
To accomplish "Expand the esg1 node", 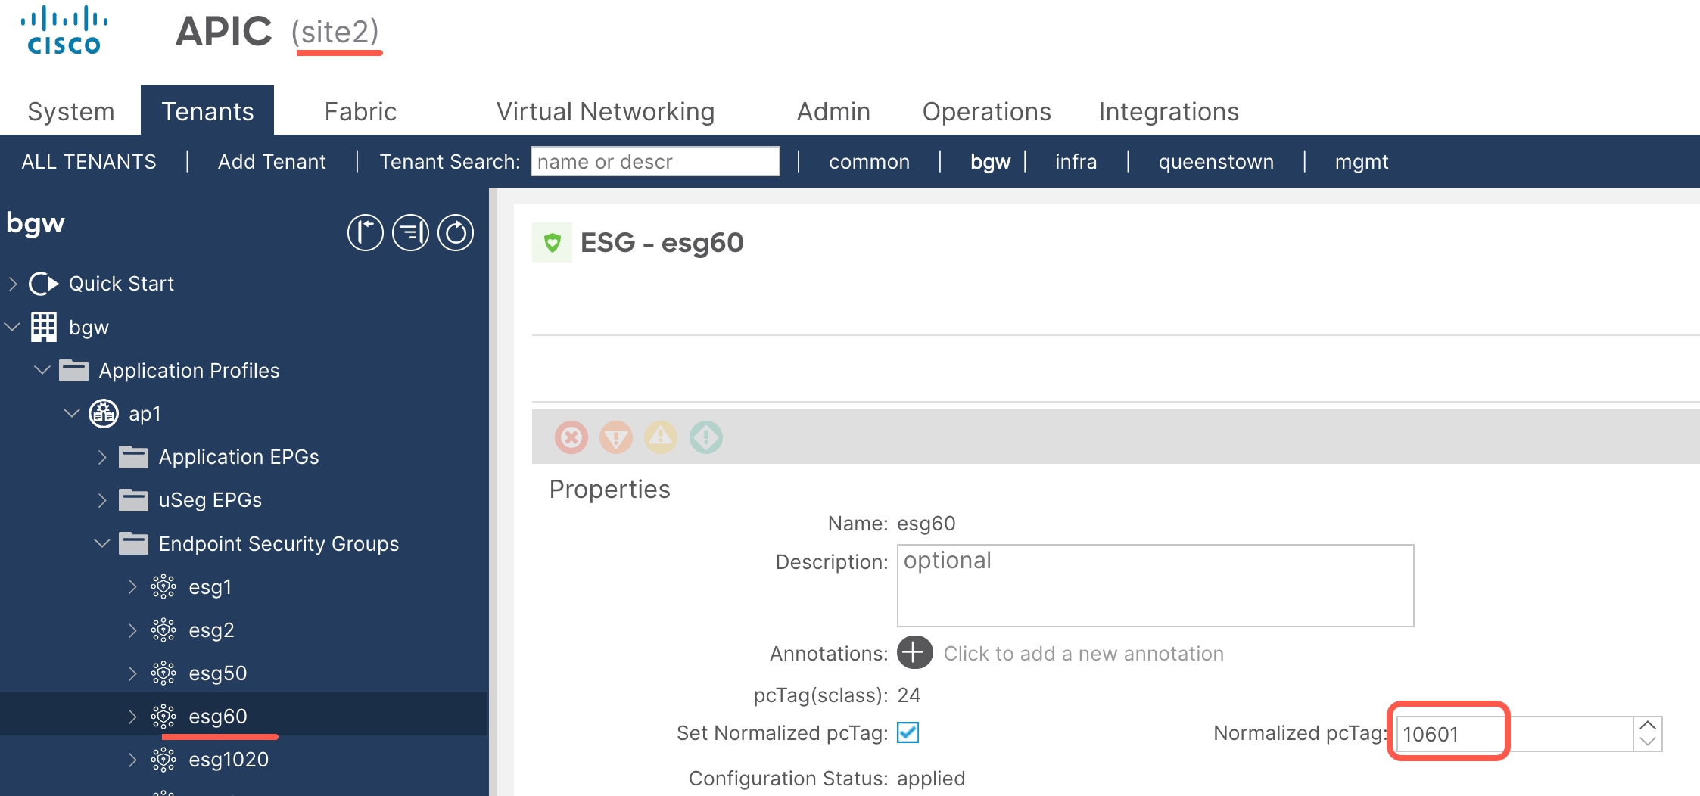I will (x=132, y=586).
